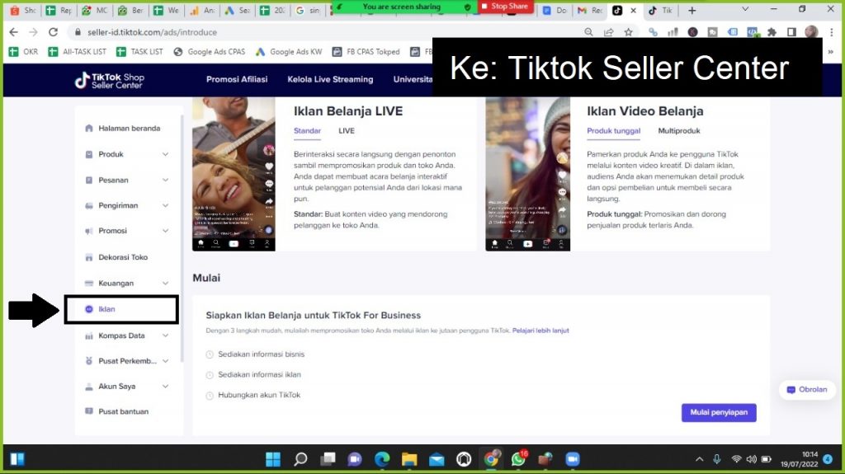Image resolution: width=845 pixels, height=474 pixels.
Task: Open Halaman beranda from the sidebar
Action: [x=128, y=129]
